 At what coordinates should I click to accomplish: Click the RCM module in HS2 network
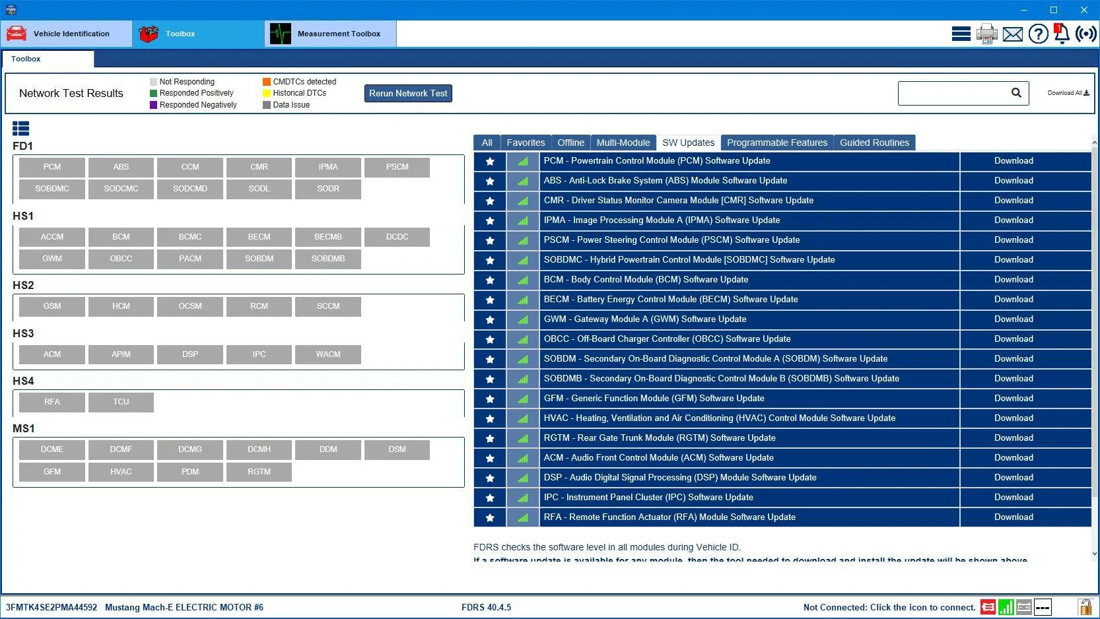[259, 307]
